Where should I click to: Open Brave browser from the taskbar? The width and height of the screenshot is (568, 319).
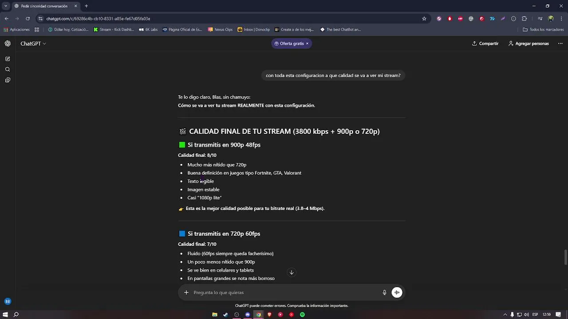[x=269, y=315]
